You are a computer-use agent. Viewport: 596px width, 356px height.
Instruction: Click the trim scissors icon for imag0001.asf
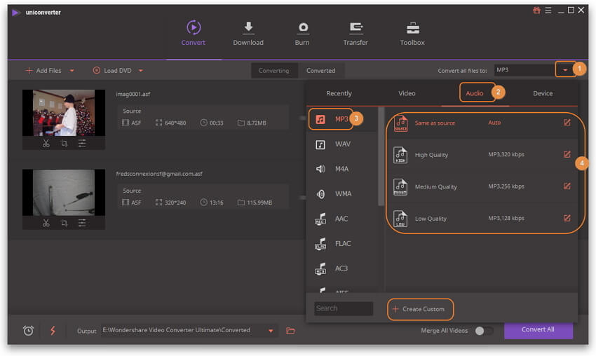click(46, 143)
